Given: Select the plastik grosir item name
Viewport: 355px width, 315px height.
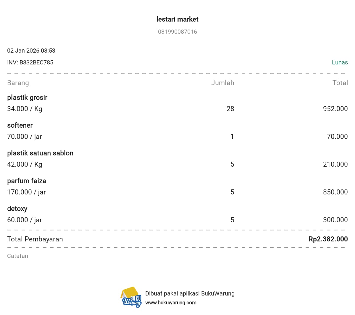Looking at the screenshot, I should pyautogui.click(x=27, y=98).
